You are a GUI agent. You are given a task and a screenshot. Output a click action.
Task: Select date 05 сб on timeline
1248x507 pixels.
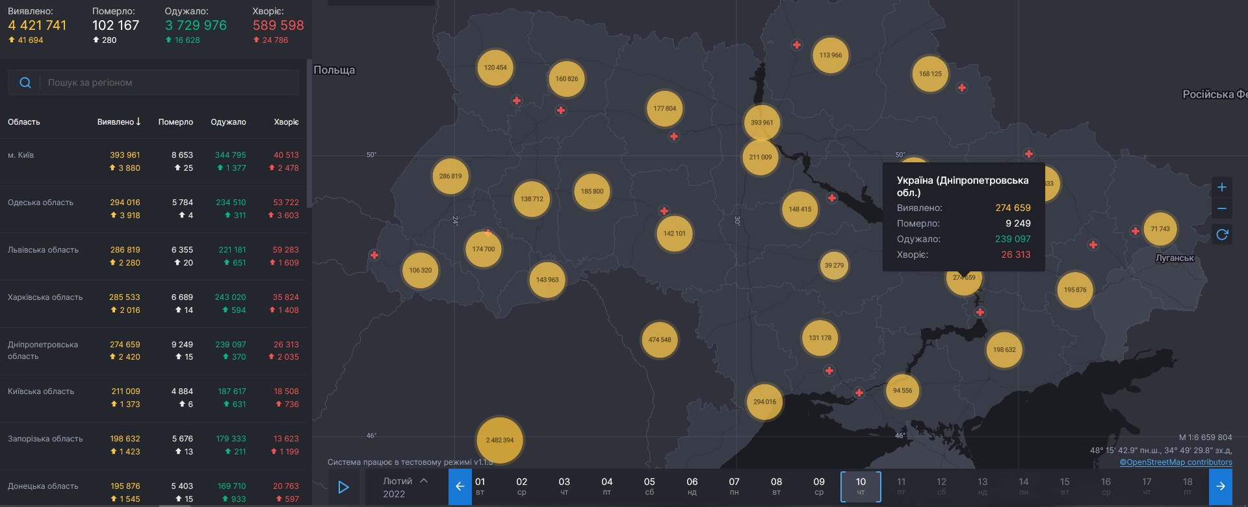coord(649,486)
